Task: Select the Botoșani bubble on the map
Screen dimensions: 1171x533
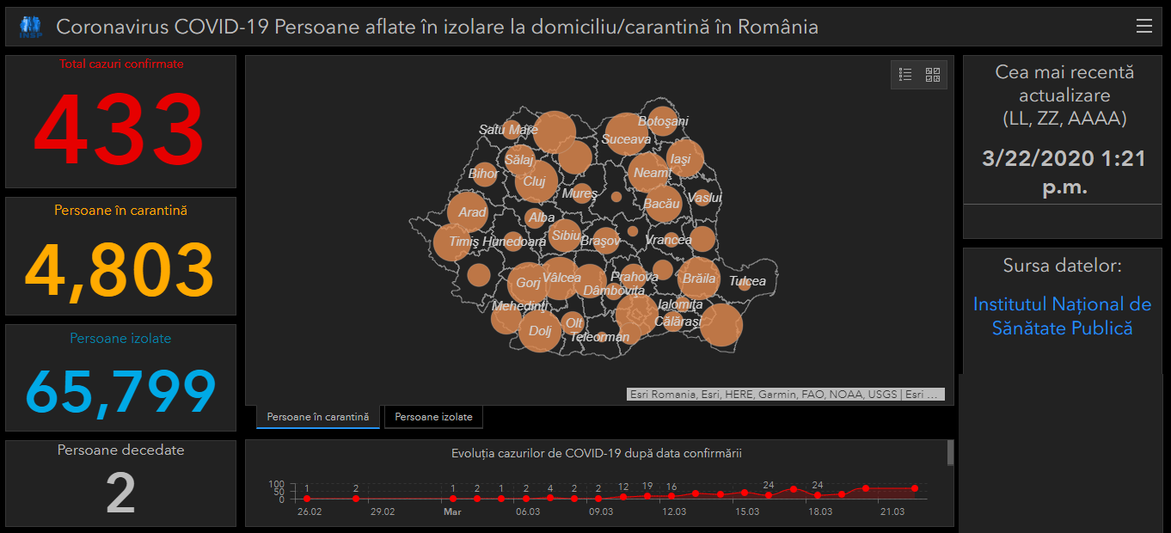Action: pyautogui.click(x=663, y=121)
